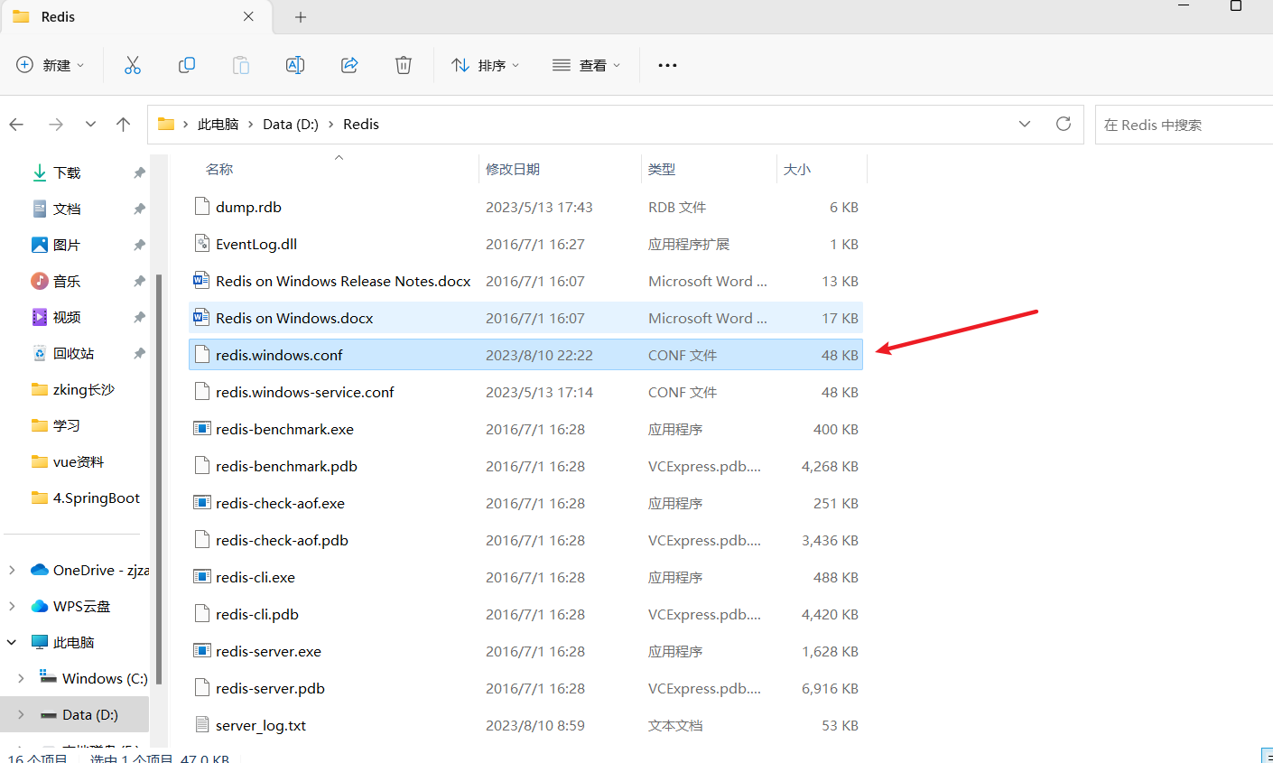Click the Pictures (图片) sidebar icon
Viewport: 1273px width, 763px height.
[40, 245]
